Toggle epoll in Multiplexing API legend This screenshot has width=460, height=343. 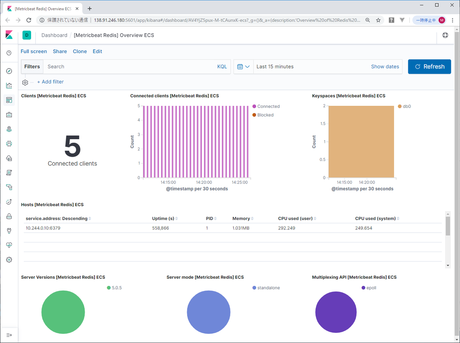pos(369,288)
